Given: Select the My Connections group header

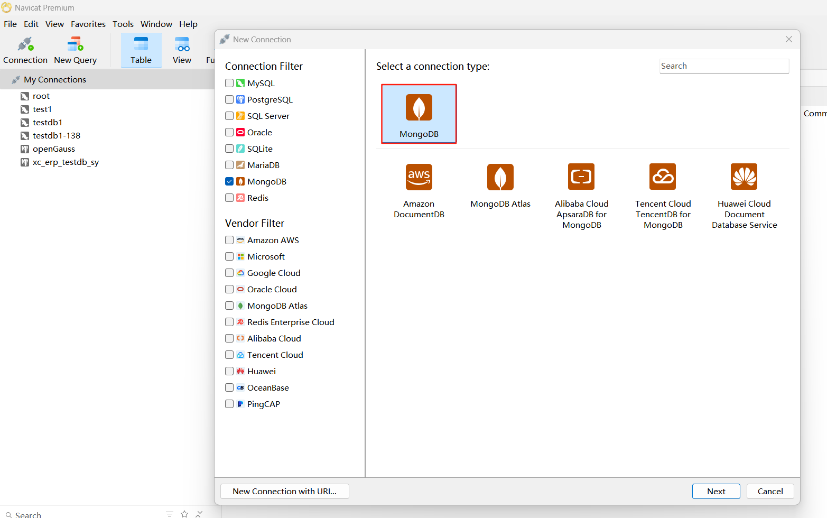Looking at the screenshot, I should (107, 80).
